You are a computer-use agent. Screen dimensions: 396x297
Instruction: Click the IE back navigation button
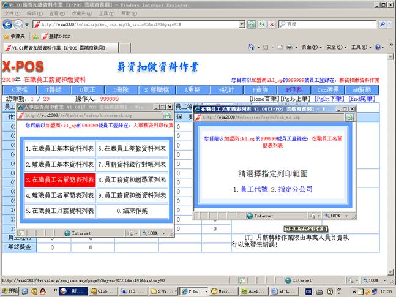click(7, 24)
